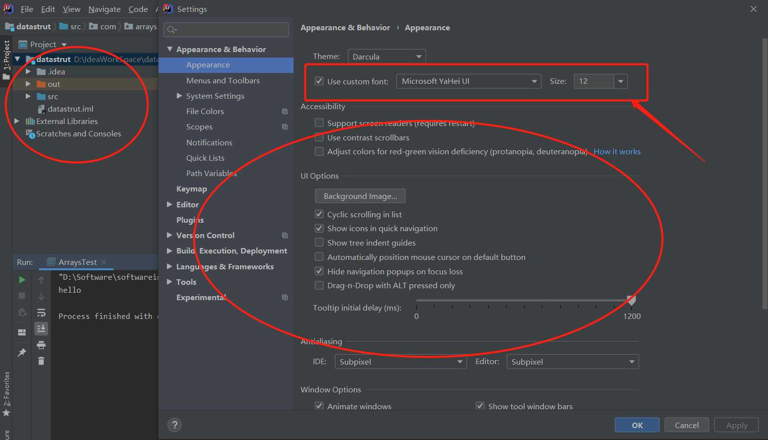Click the green Run button in Run panel
This screenshot has width=768, height=440.
click(22, 280)
